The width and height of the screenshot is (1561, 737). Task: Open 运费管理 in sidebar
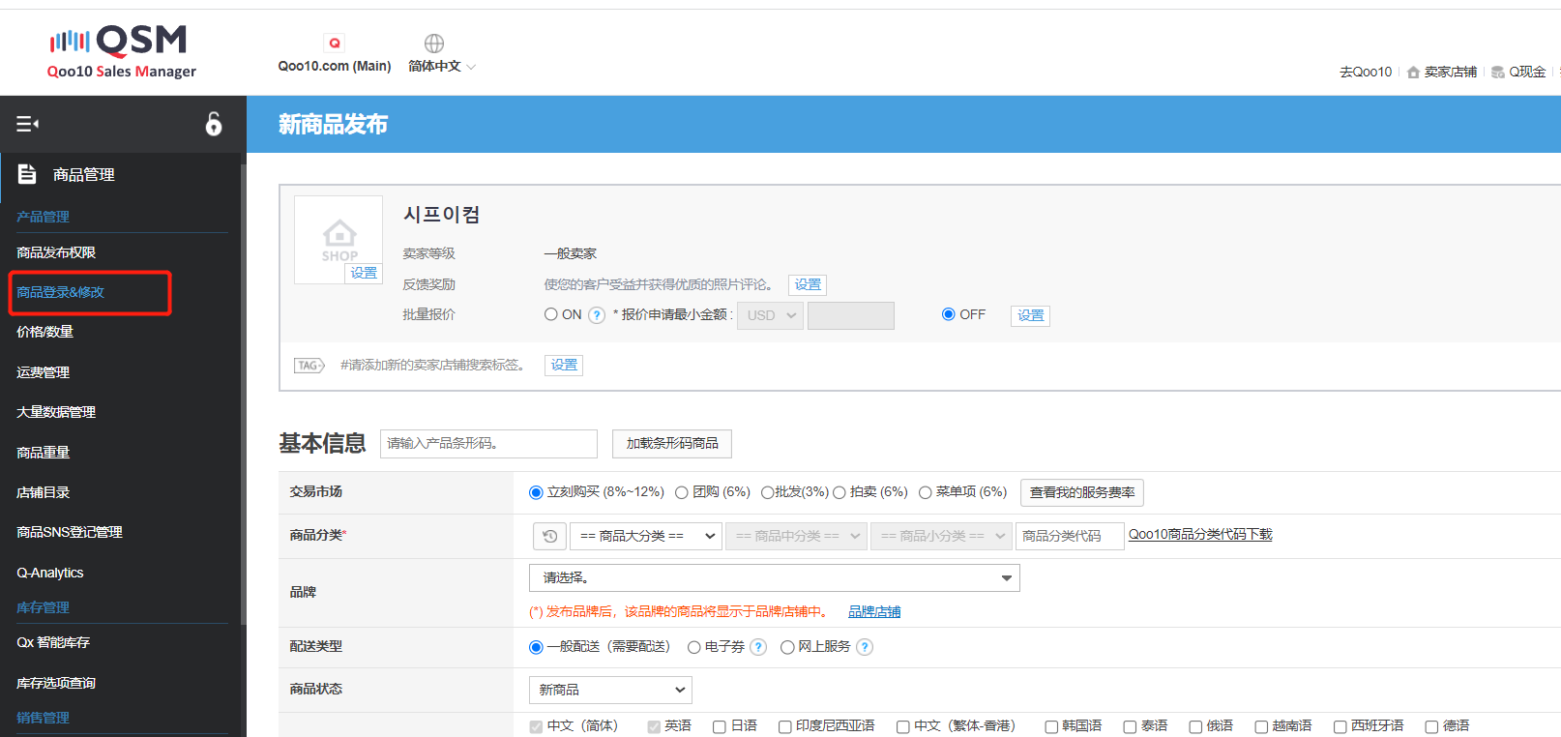coord(43,372)
